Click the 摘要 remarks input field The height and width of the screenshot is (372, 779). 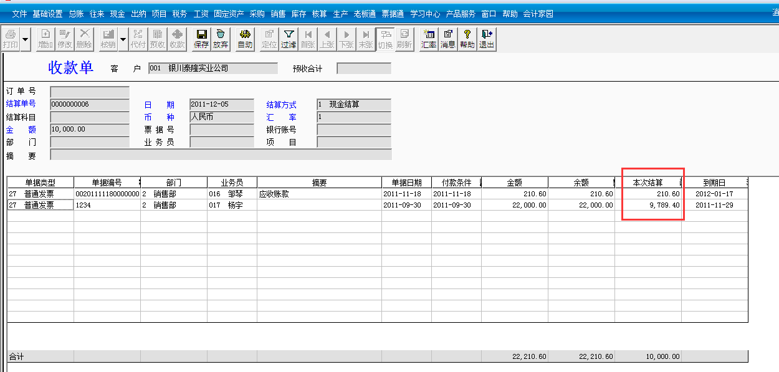221,155
